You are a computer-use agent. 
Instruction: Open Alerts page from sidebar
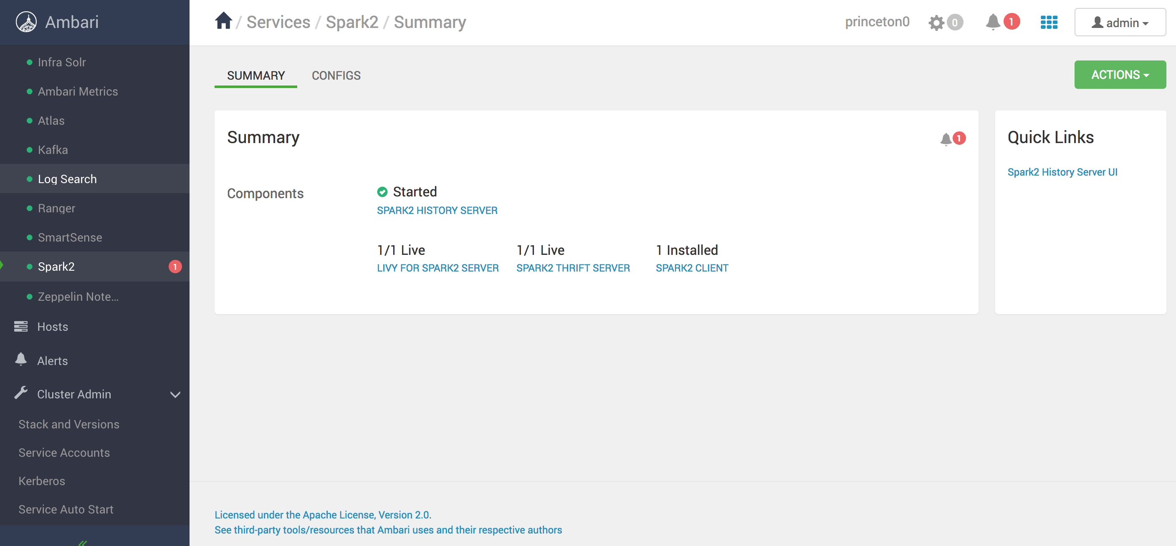pyautogui.click(x=52, y=361)
